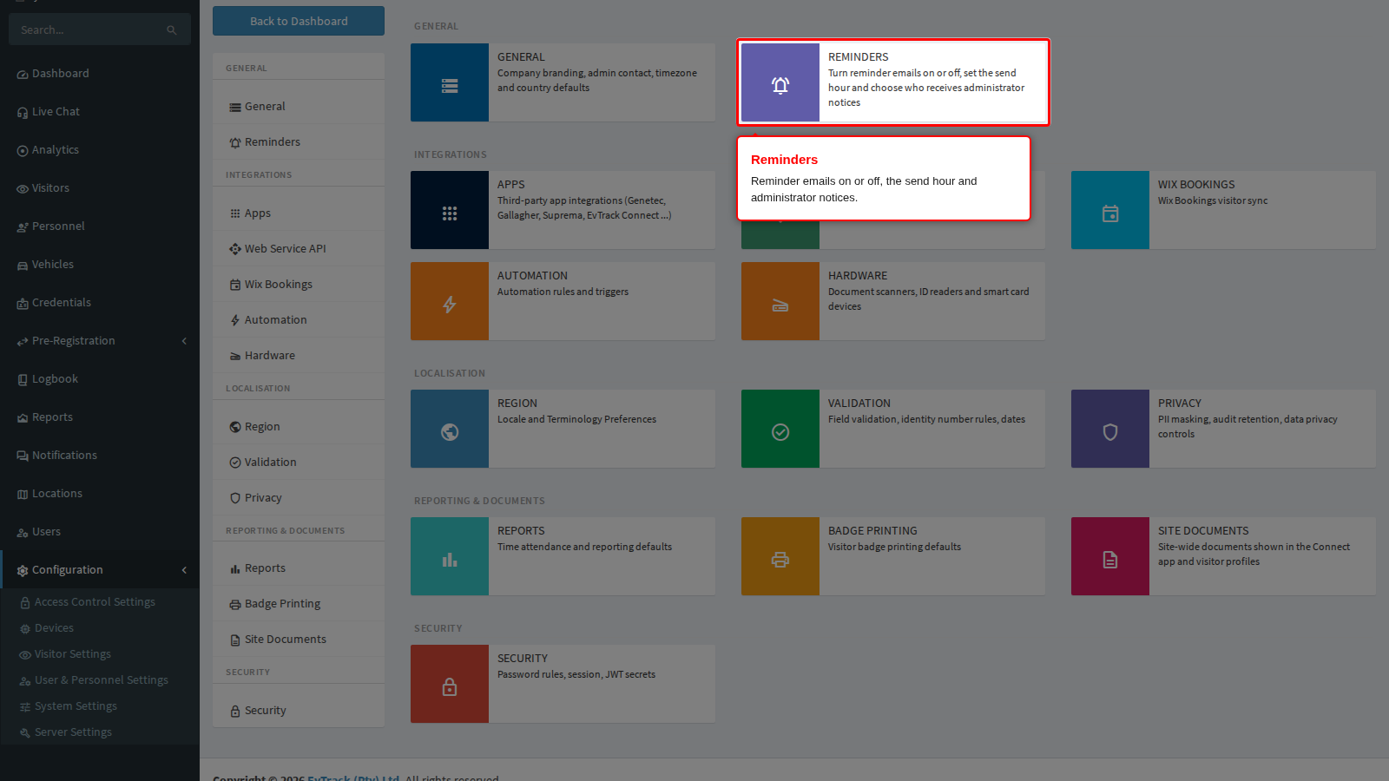1389x781 pixels.
Task: Open the Site Documents file icon tile
Action: (x=1110, y=556)
